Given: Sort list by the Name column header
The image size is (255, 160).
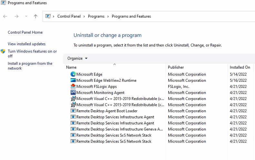Looking at the screenshot, I should (x=71, y=67).
